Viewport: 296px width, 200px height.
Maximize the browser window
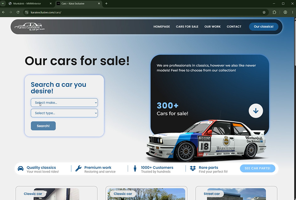click(x=283, y=3)
